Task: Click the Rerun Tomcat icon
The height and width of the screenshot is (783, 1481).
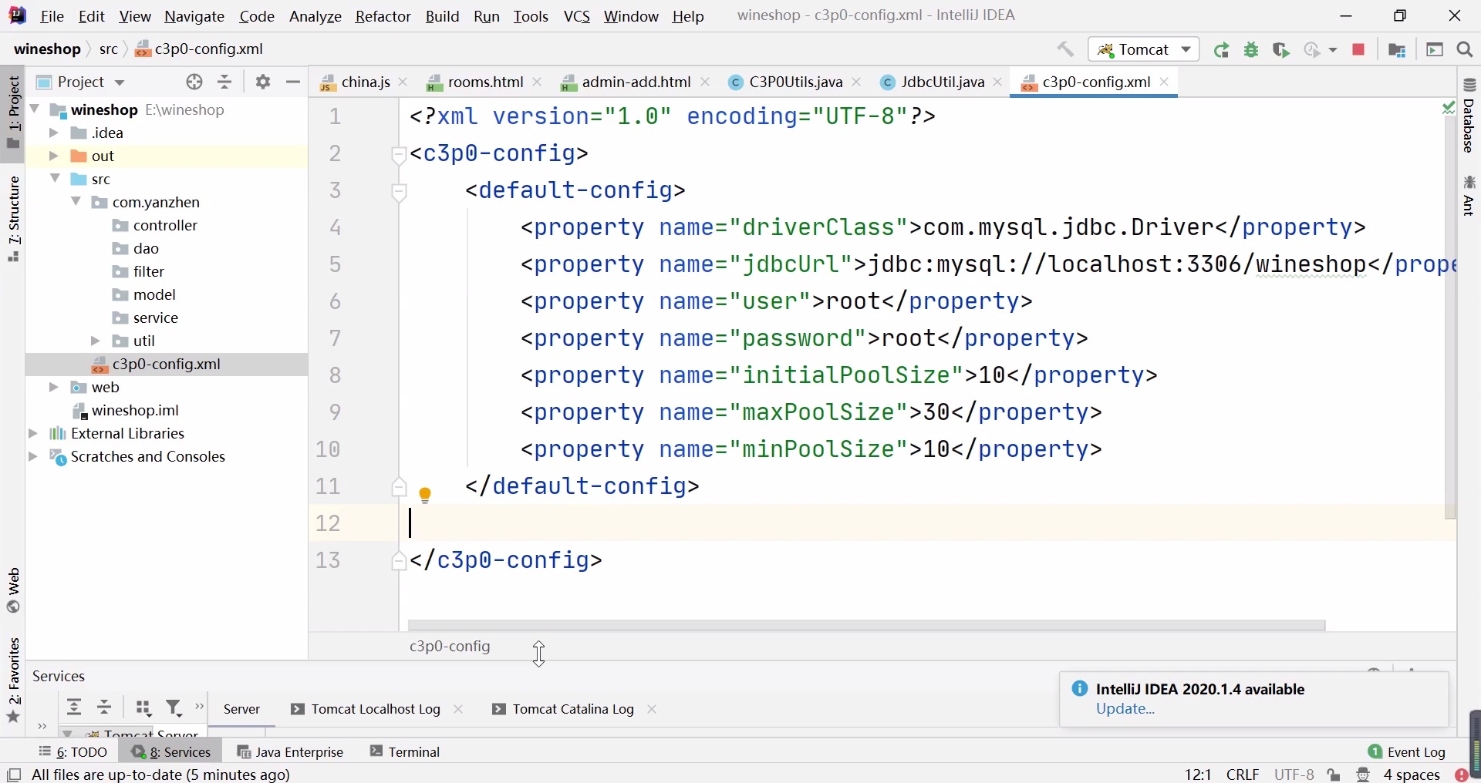Action: coord(1223,50)
